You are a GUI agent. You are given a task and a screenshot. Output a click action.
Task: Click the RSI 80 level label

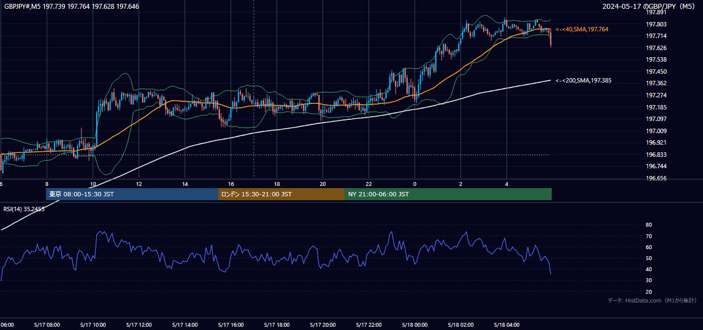pos(649,225)
